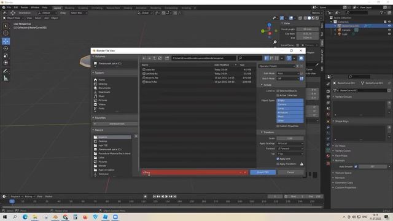Select solid viewport shading mode
The width and height of the screenshot is (393, 221).
coord(309,18)
